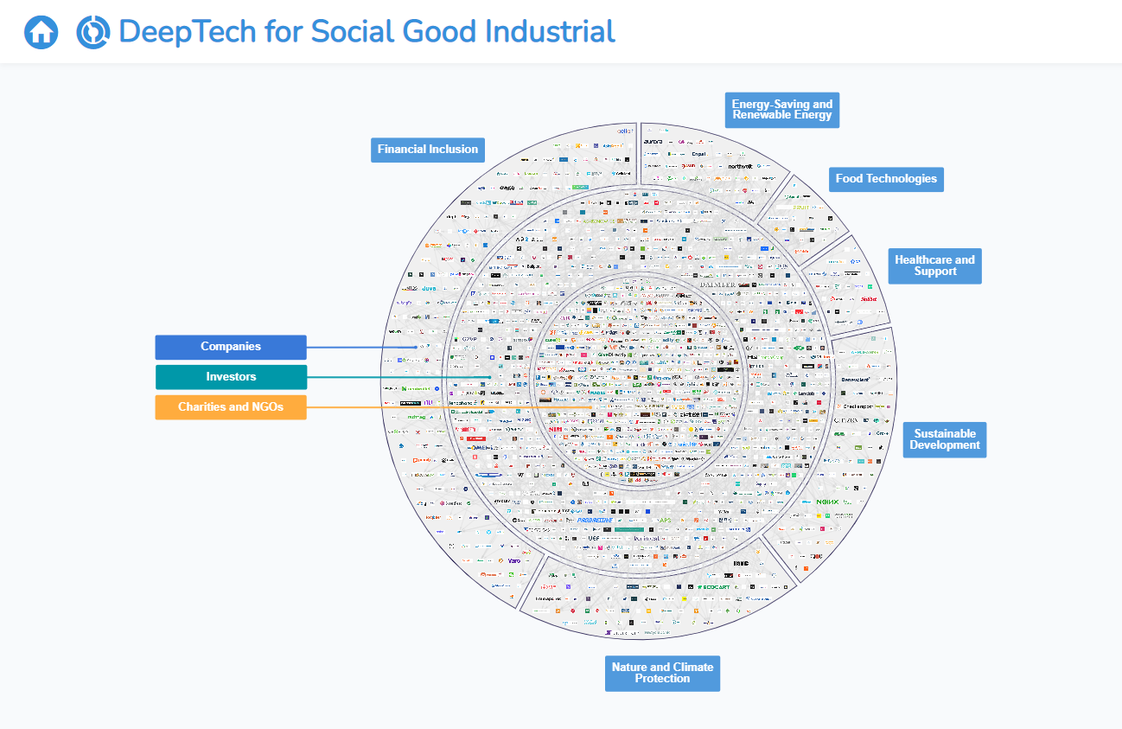Open the Financial Inclusion category label
Screen dimensions: 1122x729
tap(428, 150)
